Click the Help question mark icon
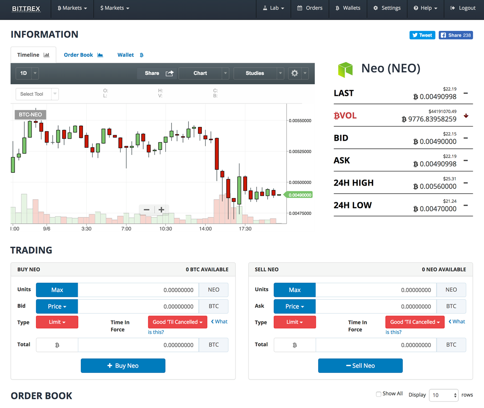Viewport: 484px width, 408px height. tap(416, 8)
